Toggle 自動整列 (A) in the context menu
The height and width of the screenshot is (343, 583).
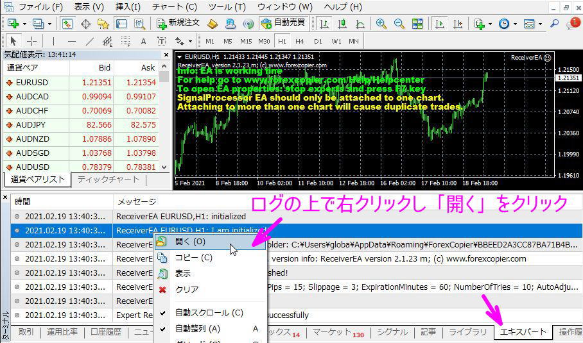[198, 328]
